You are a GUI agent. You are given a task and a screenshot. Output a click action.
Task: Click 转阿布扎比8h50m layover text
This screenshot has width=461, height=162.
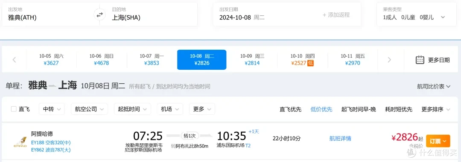click(190, 146)
